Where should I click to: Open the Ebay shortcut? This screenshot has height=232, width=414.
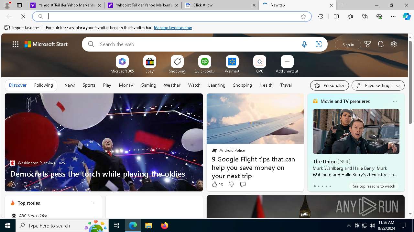pyautogui.click(x=149, y=64)
